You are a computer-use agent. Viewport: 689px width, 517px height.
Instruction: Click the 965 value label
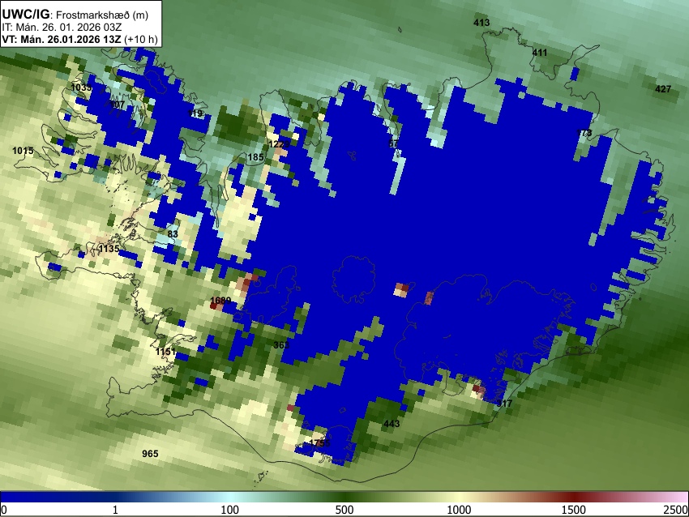point(150,454)
